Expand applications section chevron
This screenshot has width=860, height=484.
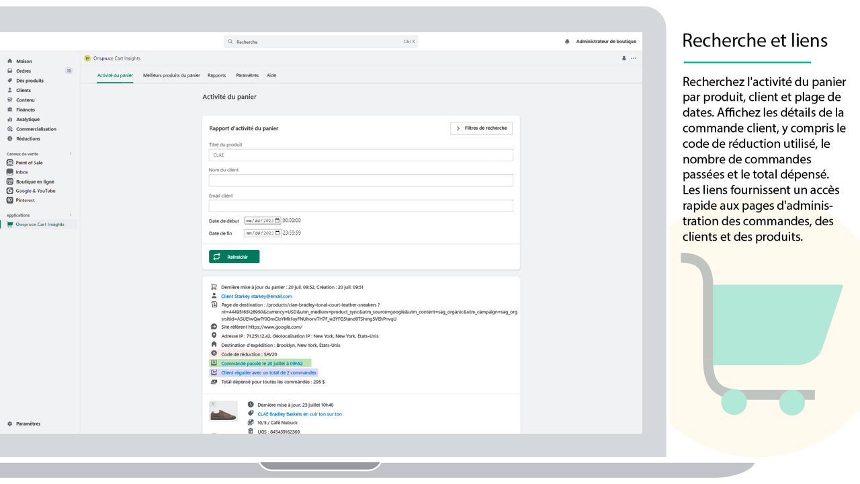70,215
